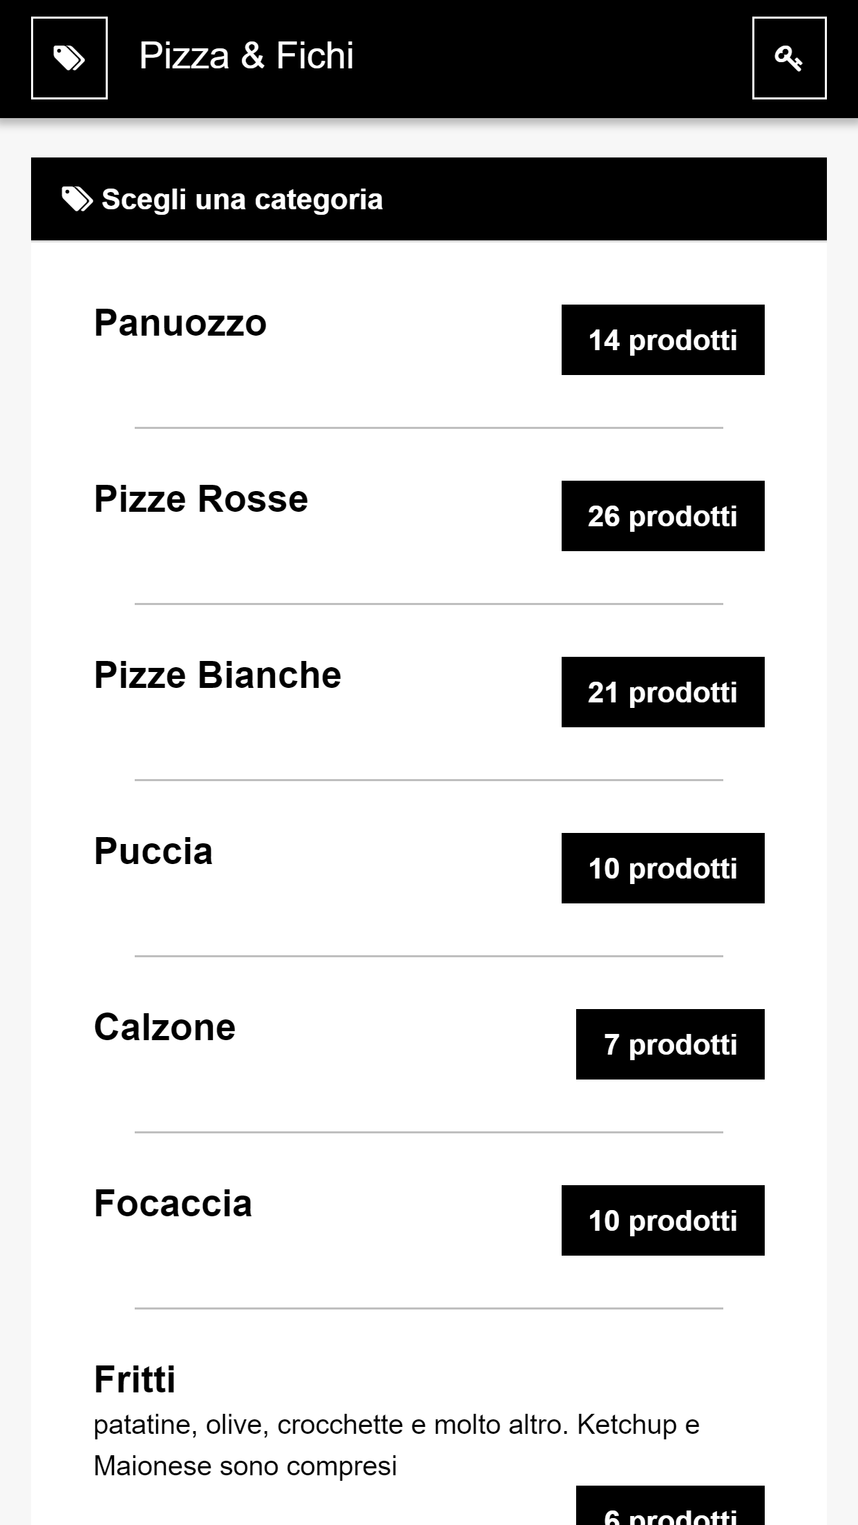Choose the Pizze Rosse category
This screenshot has width=858, height=1525.
click(201, 499)
